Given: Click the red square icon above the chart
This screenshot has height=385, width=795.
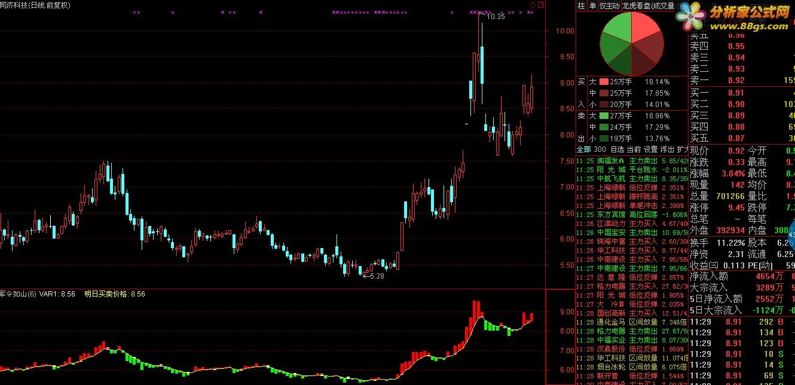Looking at the screenshot, I should click(x=540, y=4).
